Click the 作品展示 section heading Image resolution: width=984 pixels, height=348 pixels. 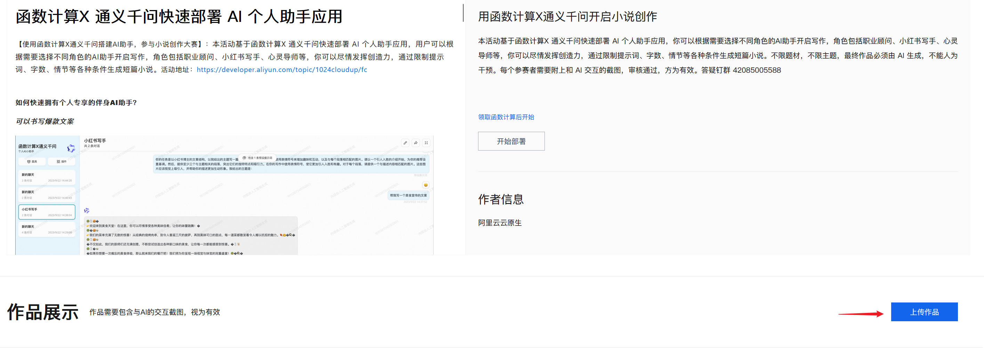(43, 312)
